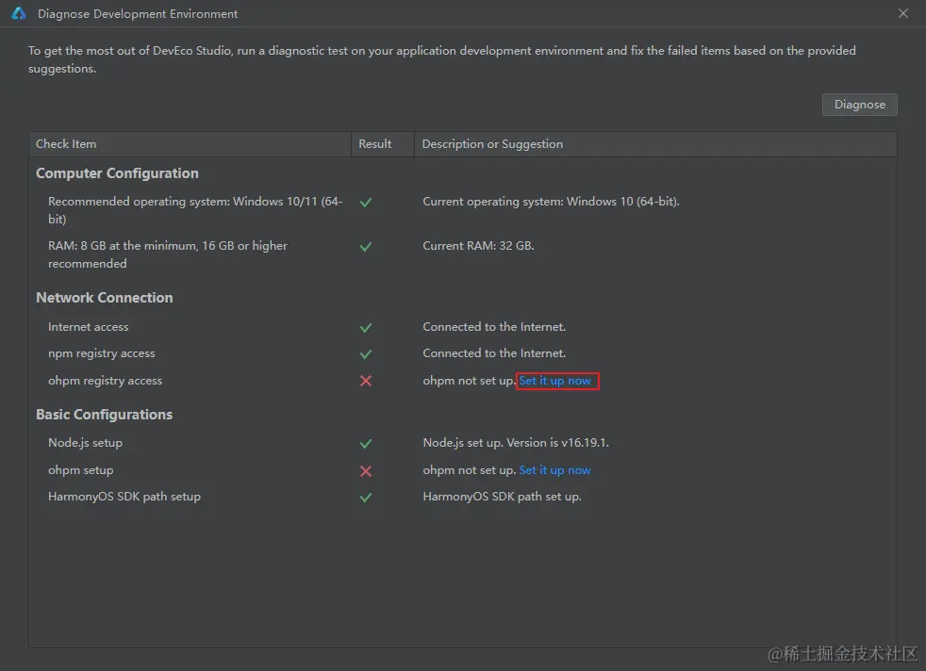Image resolution: width=926 pixels, height=671 pixels.
Task: Click red X icon for ohpm setup
Action: 366,471
